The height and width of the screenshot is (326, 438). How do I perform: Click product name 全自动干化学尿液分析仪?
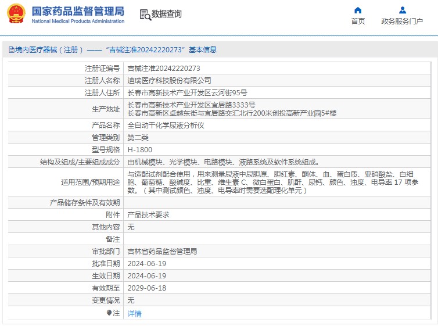(166, 126)
